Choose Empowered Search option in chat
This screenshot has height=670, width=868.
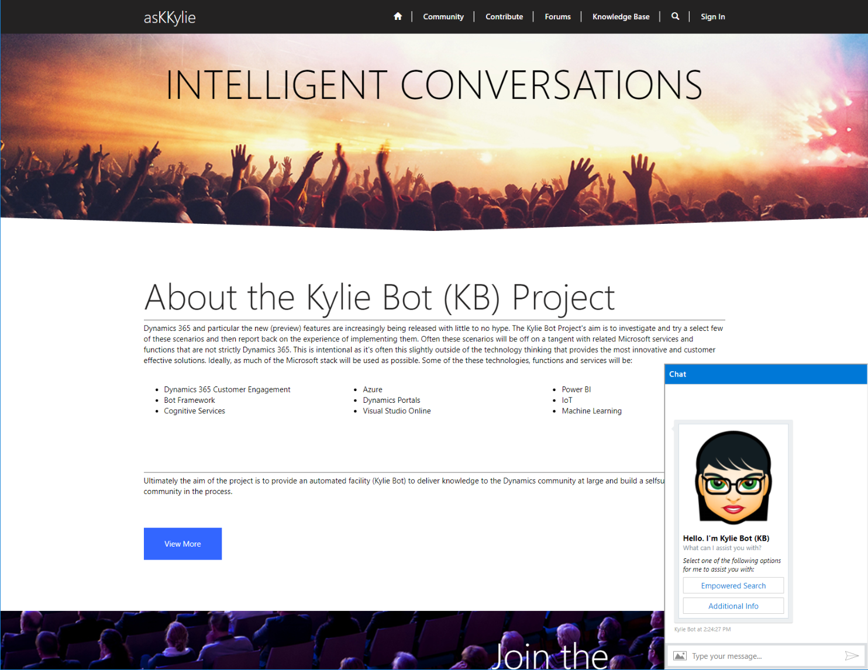tap(733, 586)
